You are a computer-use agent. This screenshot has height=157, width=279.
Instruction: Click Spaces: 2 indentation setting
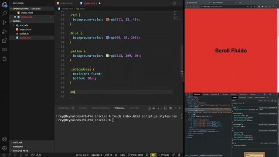click(97, 155)
